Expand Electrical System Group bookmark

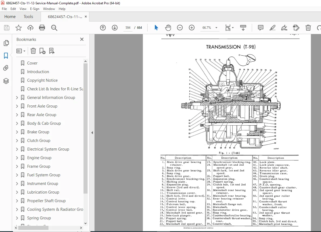17,149
